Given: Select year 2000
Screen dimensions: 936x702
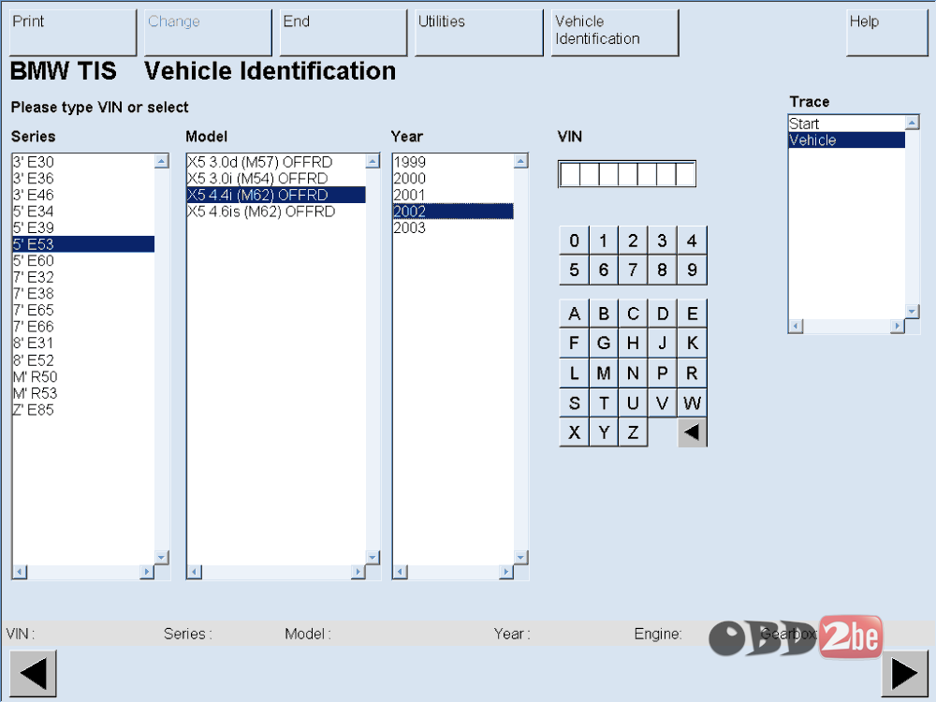Looking at the screenshot, I should point(453,179).
